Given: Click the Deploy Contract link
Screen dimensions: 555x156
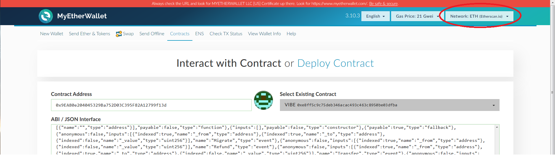Looking at the screenshot, I should (335, 63).
